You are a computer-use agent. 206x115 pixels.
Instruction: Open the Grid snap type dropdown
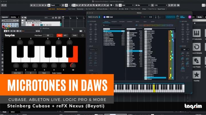pos(128,5)
